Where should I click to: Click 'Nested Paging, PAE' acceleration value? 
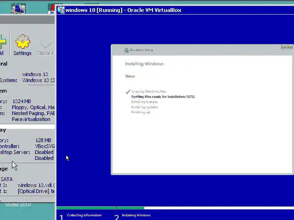click(33, 113)
